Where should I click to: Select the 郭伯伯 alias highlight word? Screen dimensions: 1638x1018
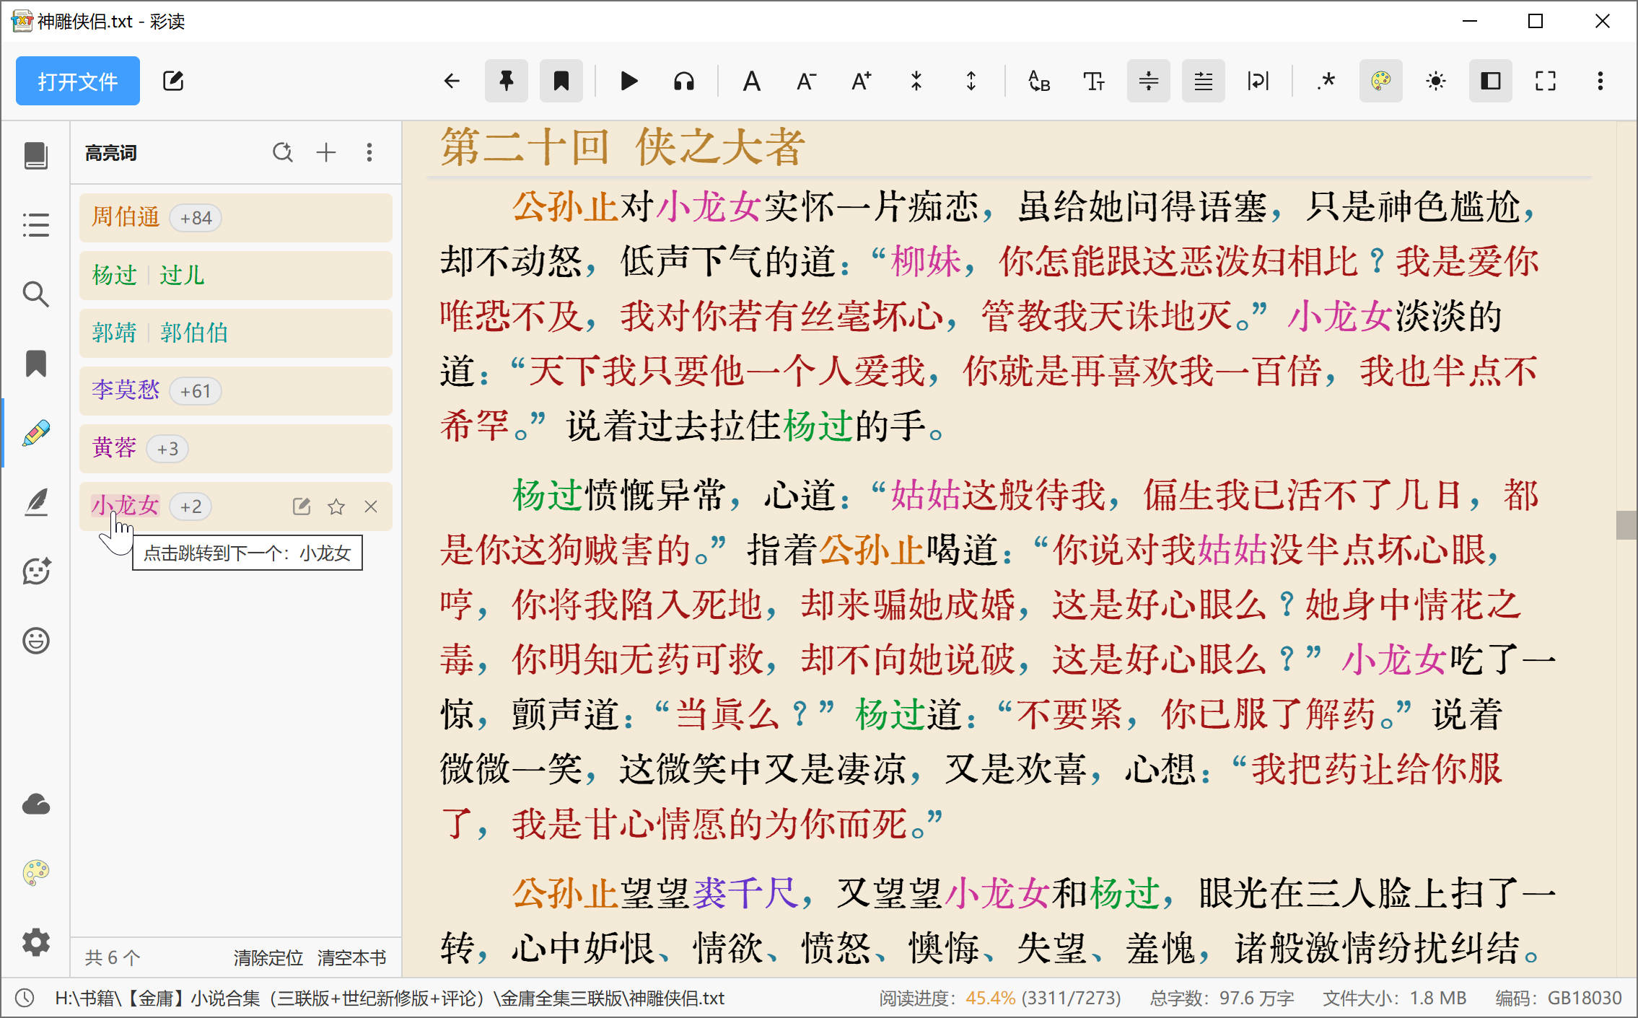tap(193, 333)
